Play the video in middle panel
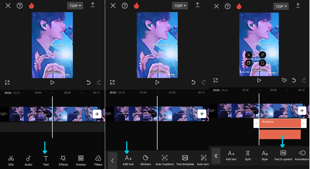Viewport: 310px width, 169px height. pyautogui.click(x=157, y=82)
